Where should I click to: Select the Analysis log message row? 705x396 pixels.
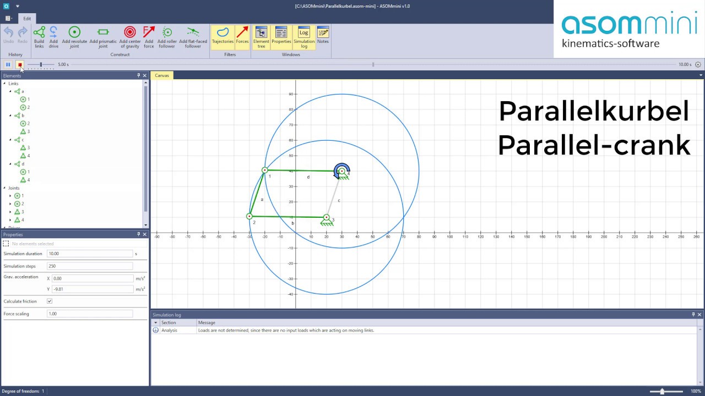(424, 331)
